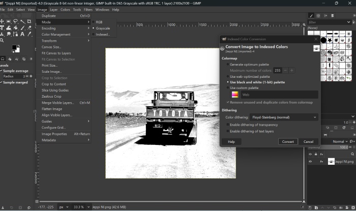Click the custom palette Web swatch icon
This screenshot has width=356, height=211.
tap(234, 95)
